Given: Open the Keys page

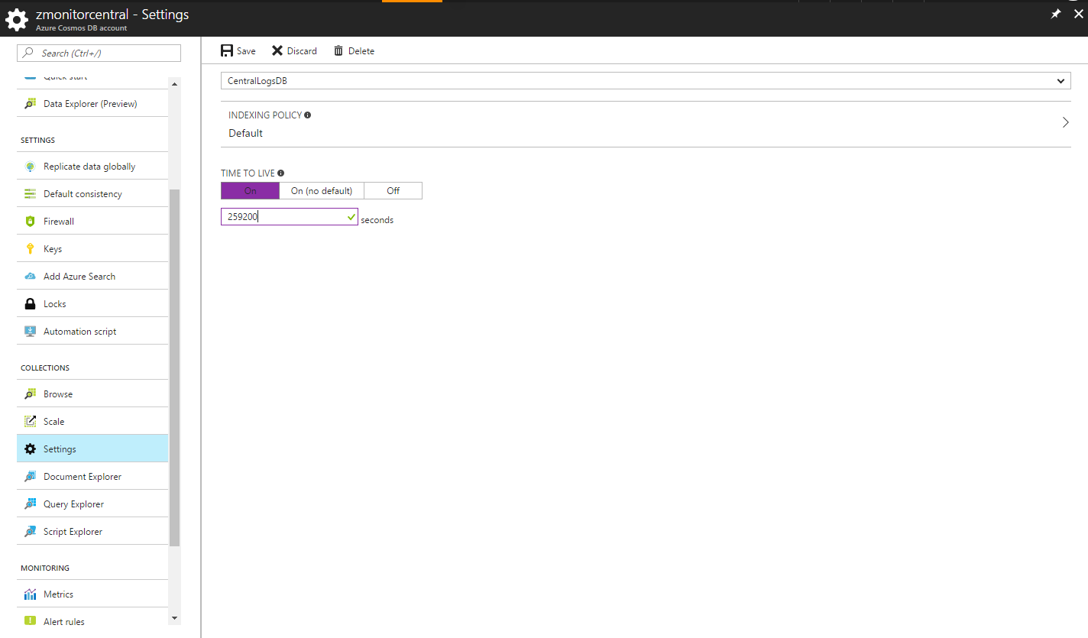Looking at the screenshot, I should [x=92, y=249].
